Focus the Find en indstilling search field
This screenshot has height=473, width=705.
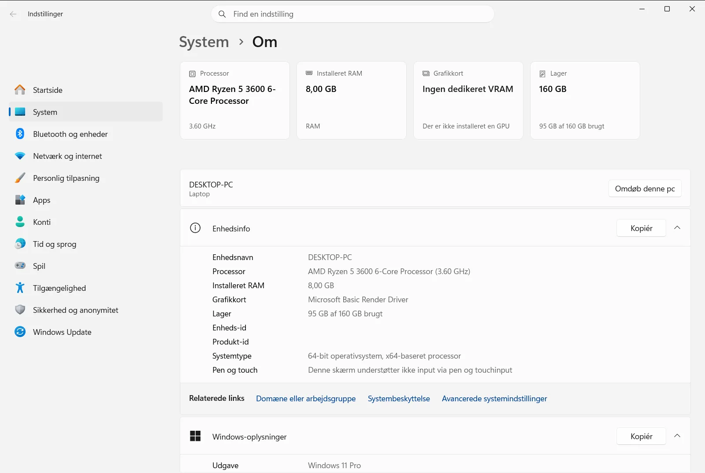click(352, 14)
